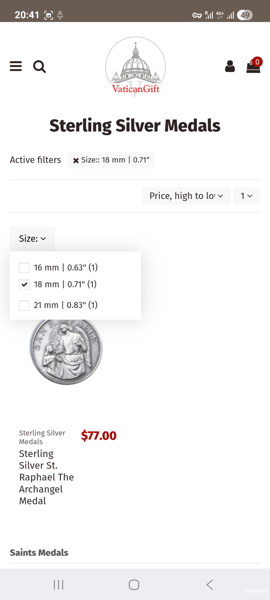Tap the search magnifier icon
270x600 pixels.
[39, 66]
